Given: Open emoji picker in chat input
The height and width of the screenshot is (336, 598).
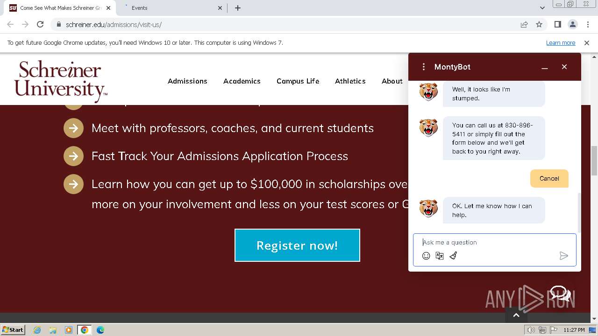Looking at the screenshot, I should 426,256.
